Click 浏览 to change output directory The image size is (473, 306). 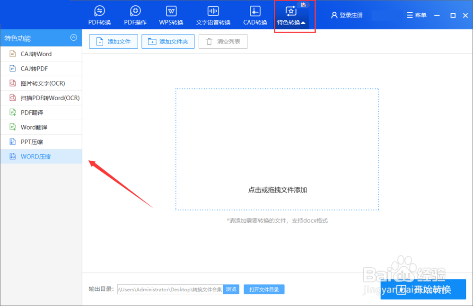(231, 289)
